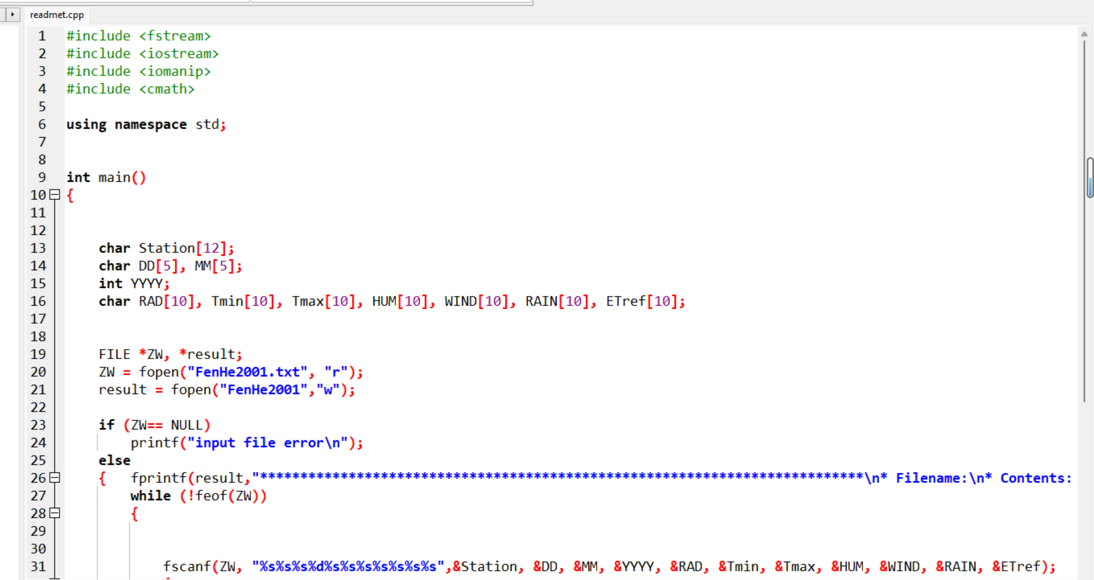Click the 'else' keyword on line 25
This screenshot has width=1094, height=580.
(x=114, y=460)
